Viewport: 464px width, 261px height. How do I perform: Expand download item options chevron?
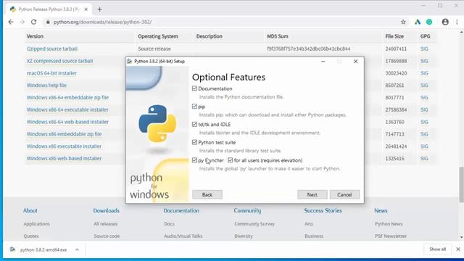click(x=77, y=249)
